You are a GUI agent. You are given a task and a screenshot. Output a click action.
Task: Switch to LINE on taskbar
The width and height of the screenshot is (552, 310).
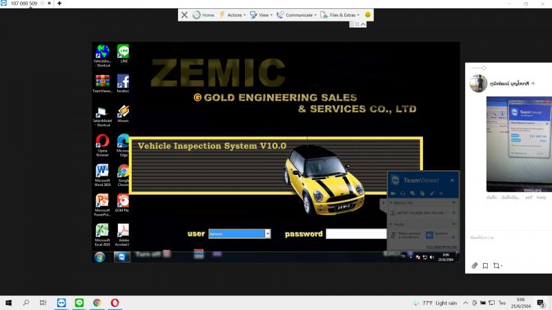tap(79, 302)
